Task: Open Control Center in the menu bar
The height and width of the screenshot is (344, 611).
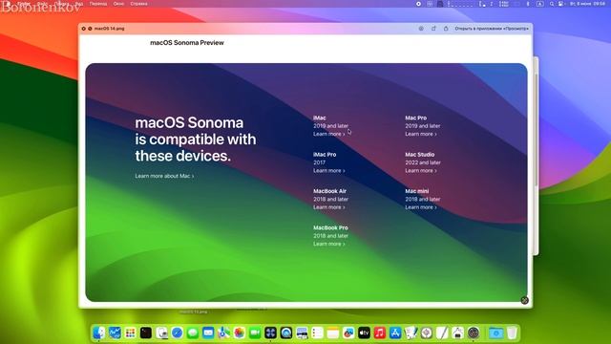Action: click(561, 4)
